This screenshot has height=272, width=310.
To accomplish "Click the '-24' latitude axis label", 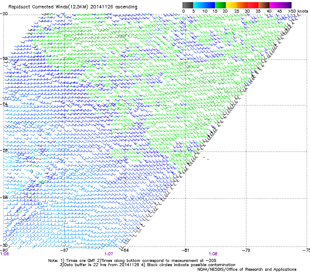I will (4, 104).
